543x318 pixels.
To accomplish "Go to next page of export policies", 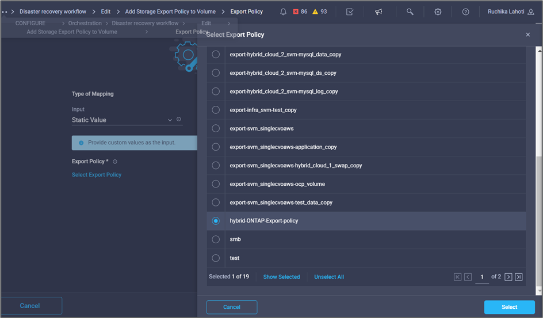I will coord(508,277).
